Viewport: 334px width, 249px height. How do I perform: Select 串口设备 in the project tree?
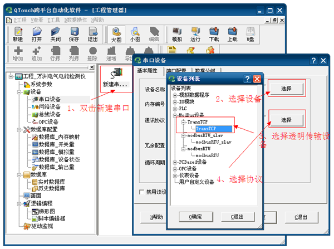click(x=49, y=99)
